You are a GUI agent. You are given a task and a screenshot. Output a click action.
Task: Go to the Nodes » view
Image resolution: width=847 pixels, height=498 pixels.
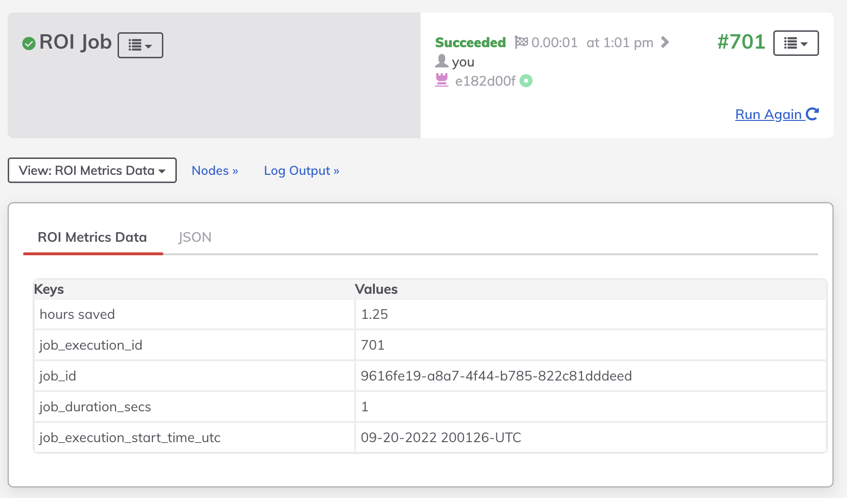[x=215, y=170]
